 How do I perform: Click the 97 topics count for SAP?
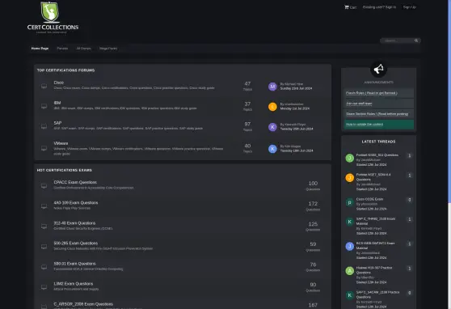coord(247,124)
